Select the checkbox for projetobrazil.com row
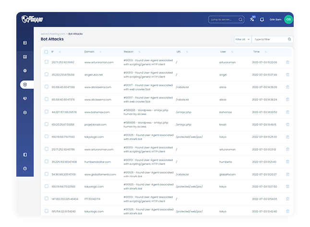 point(47,124)
